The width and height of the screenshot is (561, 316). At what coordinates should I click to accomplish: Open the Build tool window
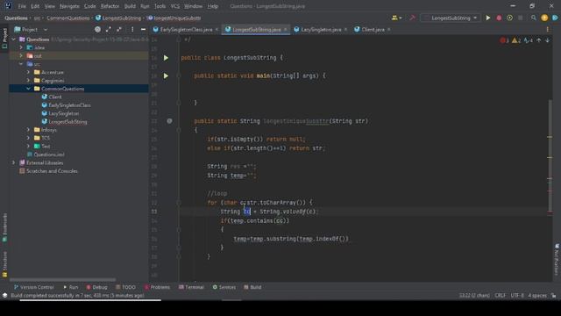[x=252, y=287]
